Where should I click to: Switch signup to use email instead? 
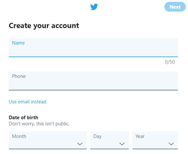(27, 102)
